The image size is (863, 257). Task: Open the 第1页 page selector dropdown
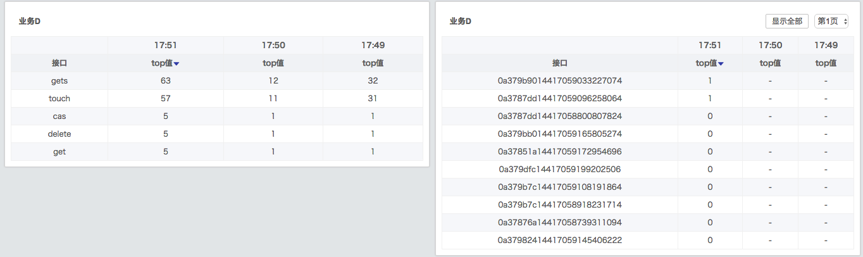point(831,21)
